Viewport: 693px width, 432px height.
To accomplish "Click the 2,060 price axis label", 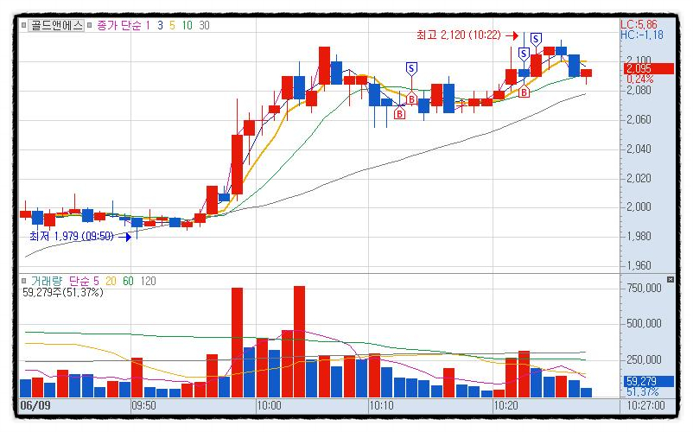I will click(639, 120).
